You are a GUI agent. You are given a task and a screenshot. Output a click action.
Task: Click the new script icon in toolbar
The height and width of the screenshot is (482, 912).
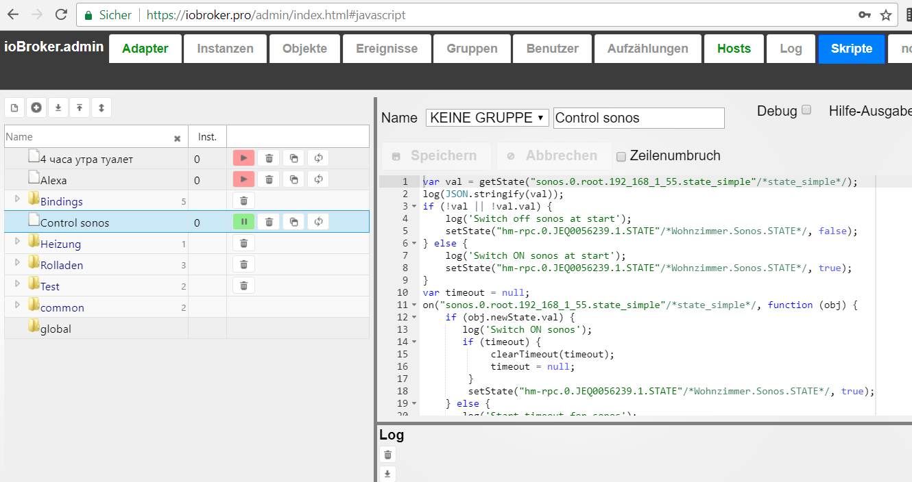pyautogui.click(x=14, y=107)
